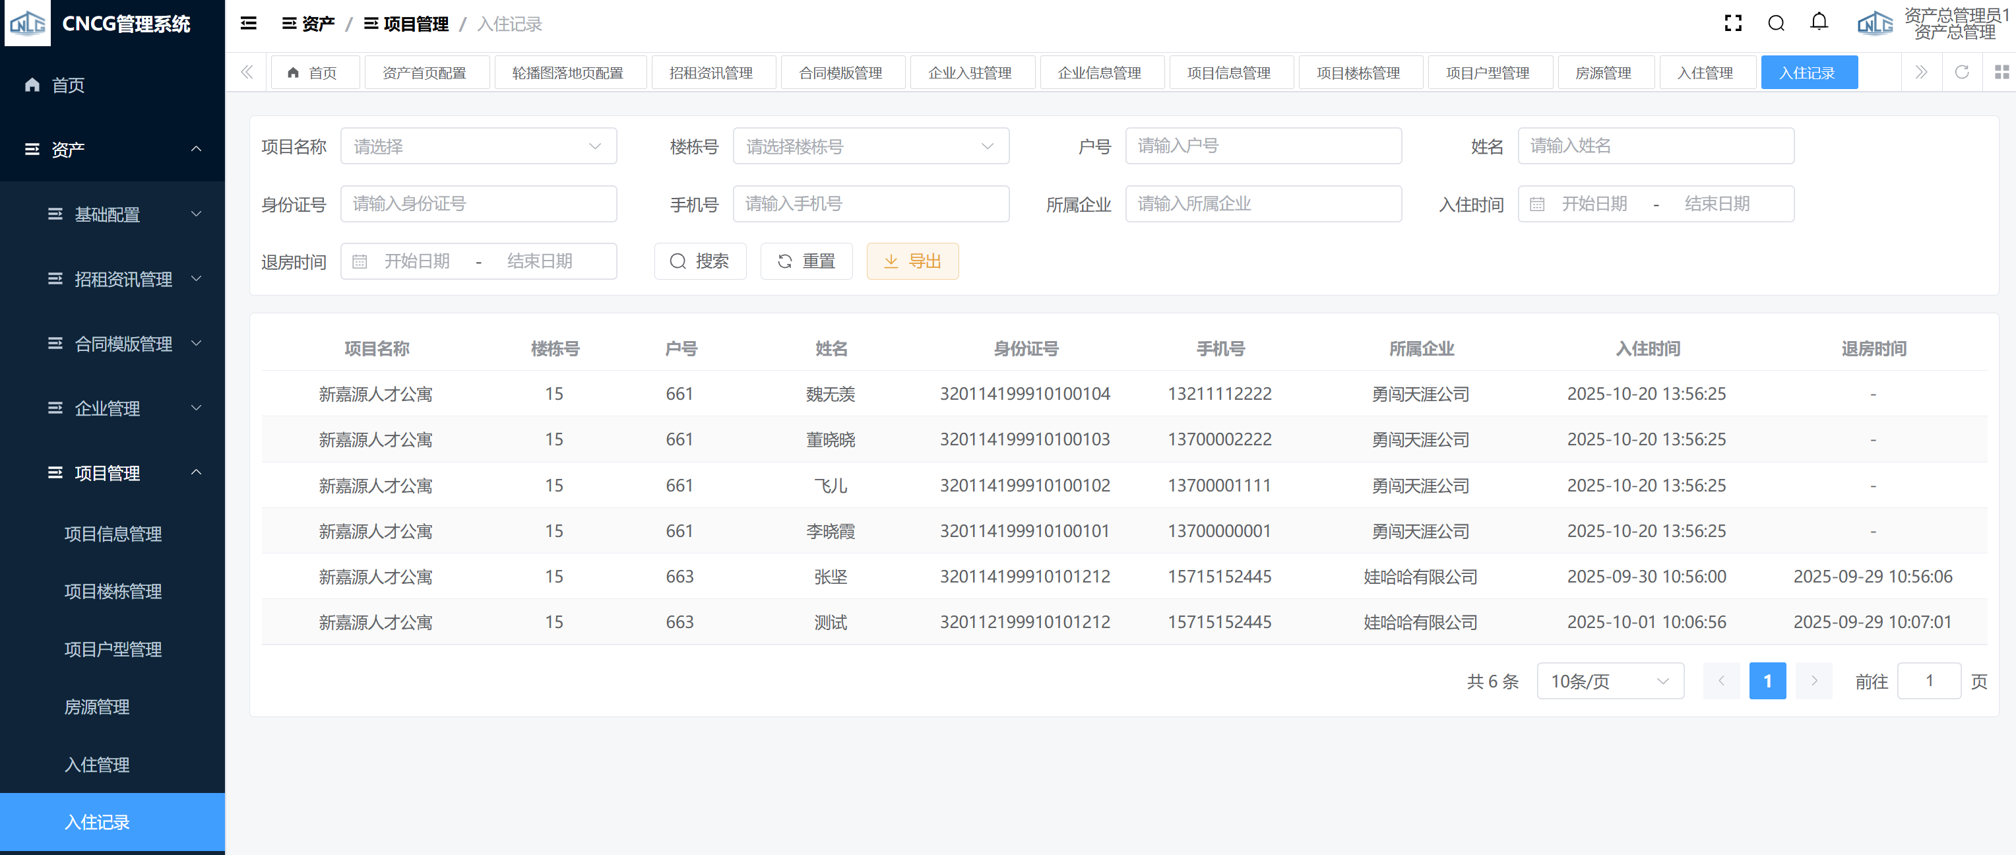Open the notifications bell icon
Screen dimensions: 2016x855
point(1819,22)
